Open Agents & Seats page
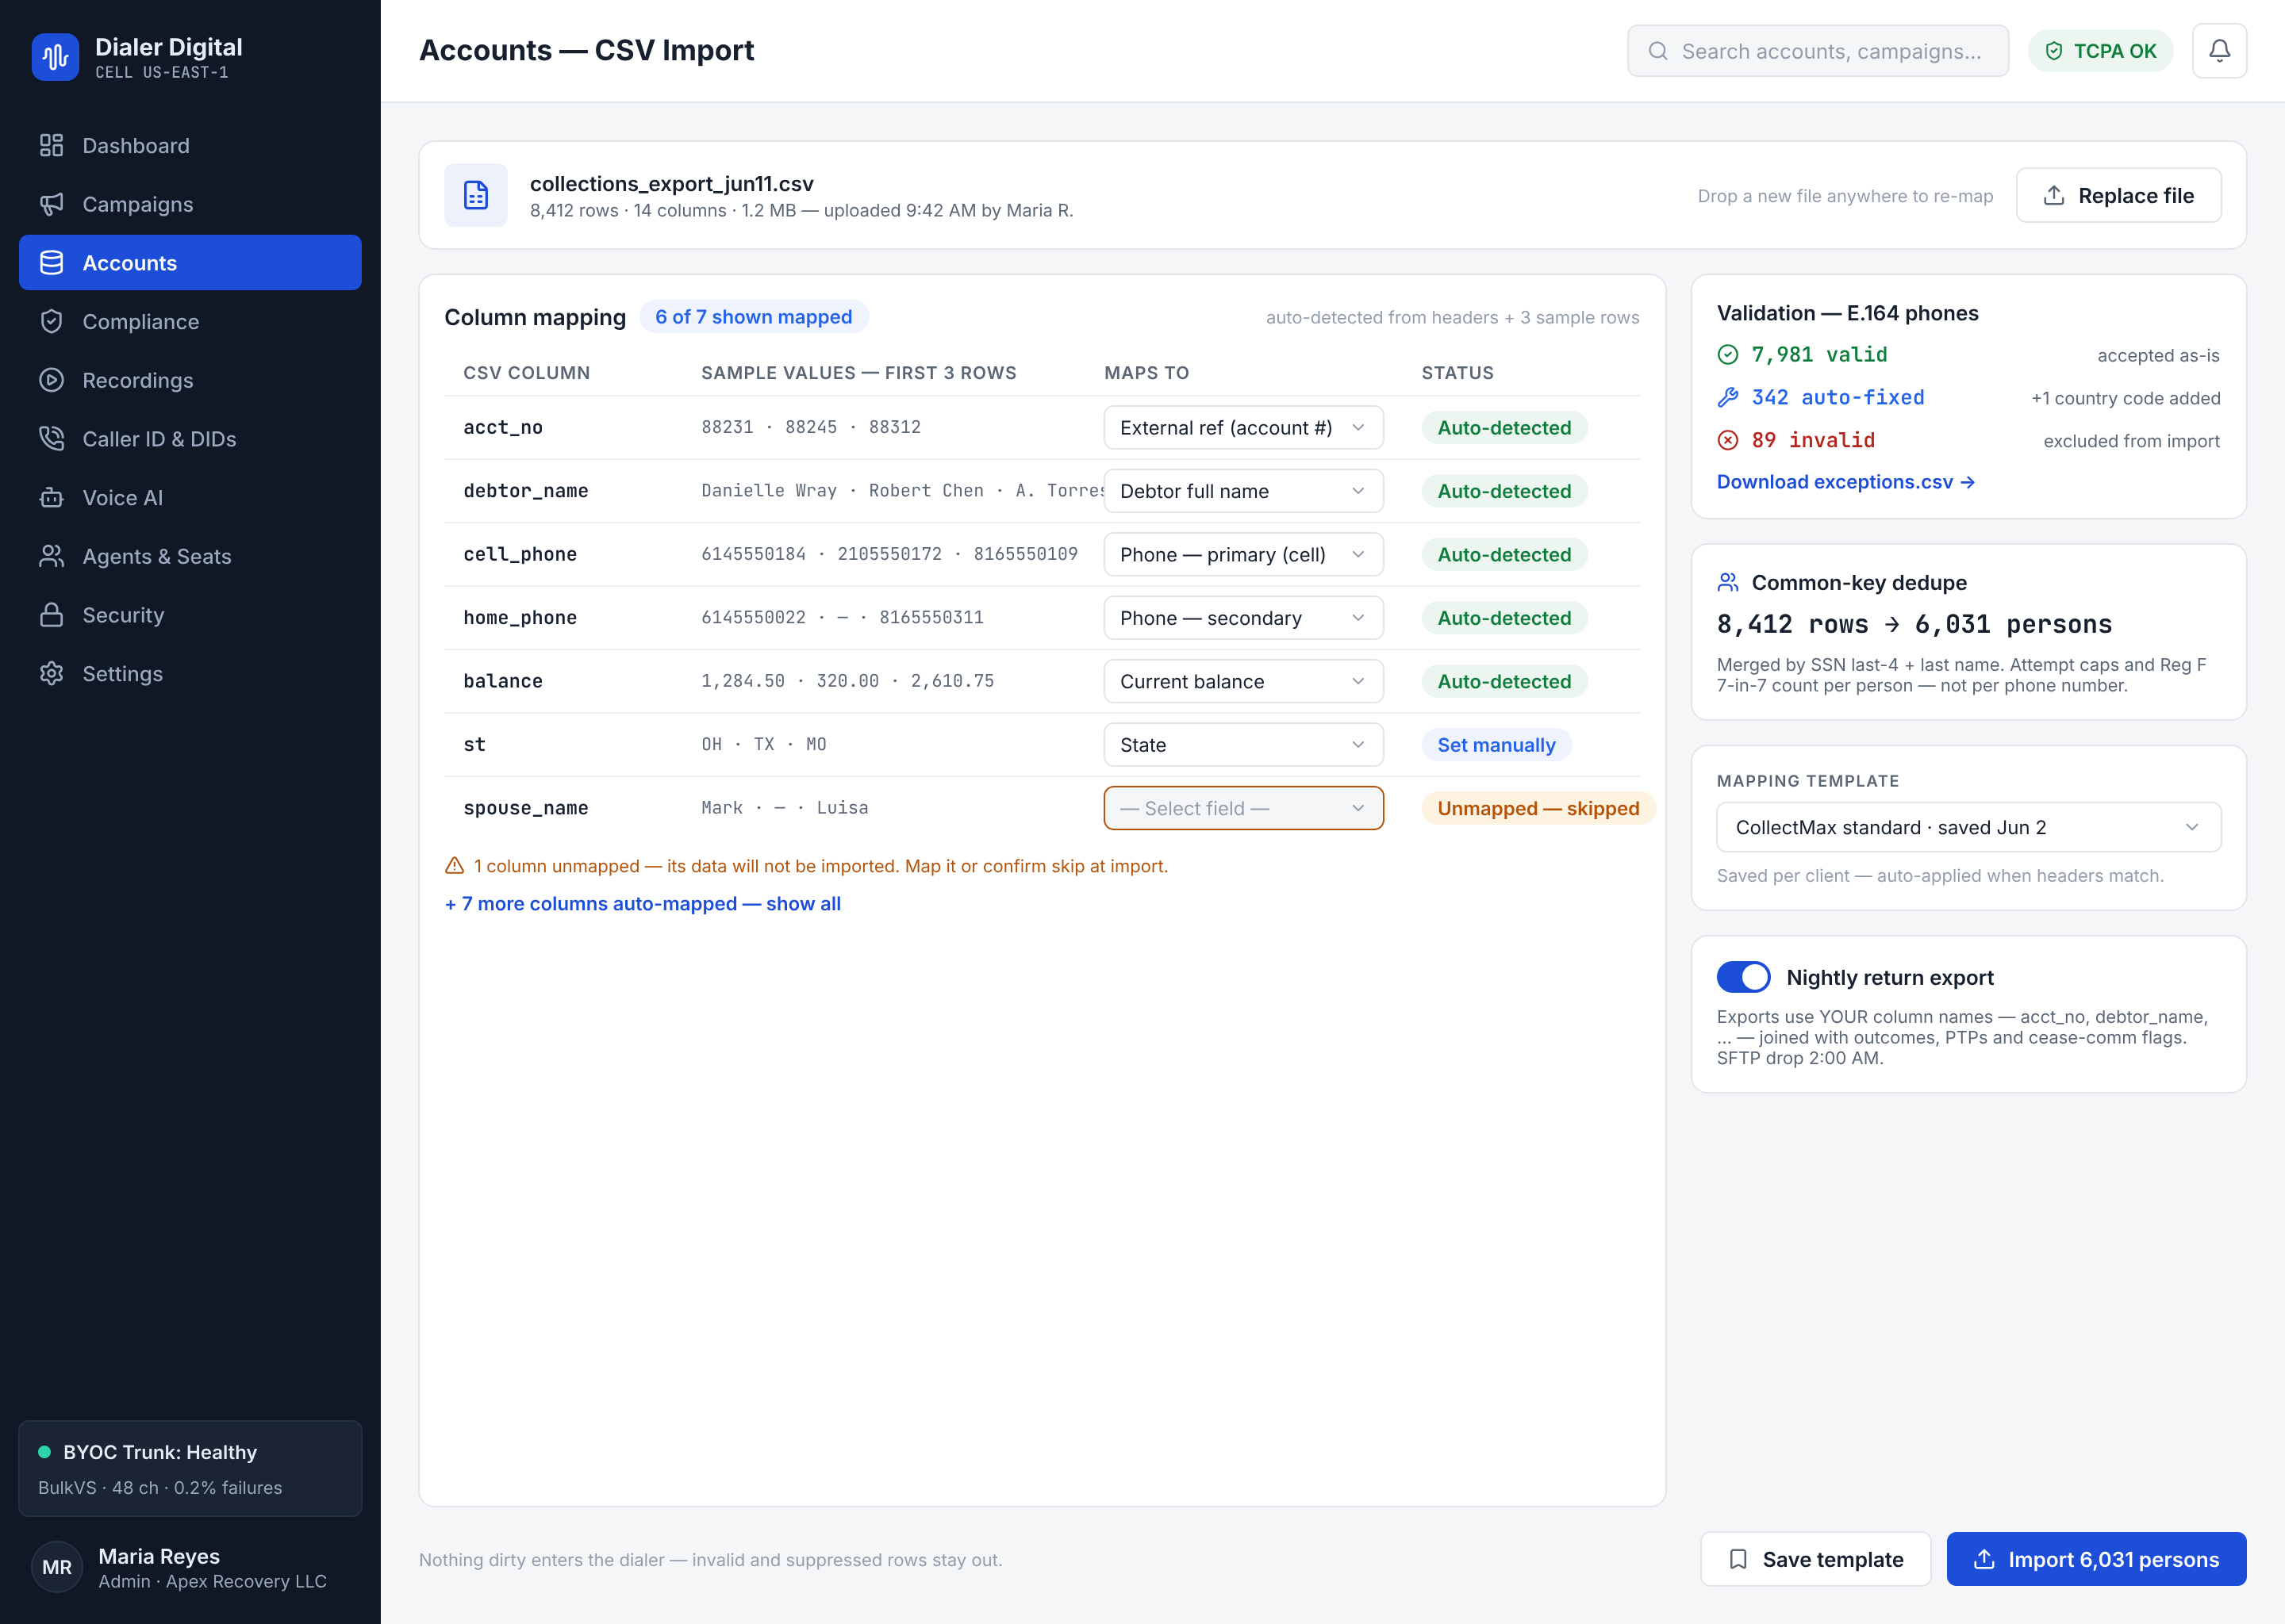 pyautogui.click(x=190, y=556)
